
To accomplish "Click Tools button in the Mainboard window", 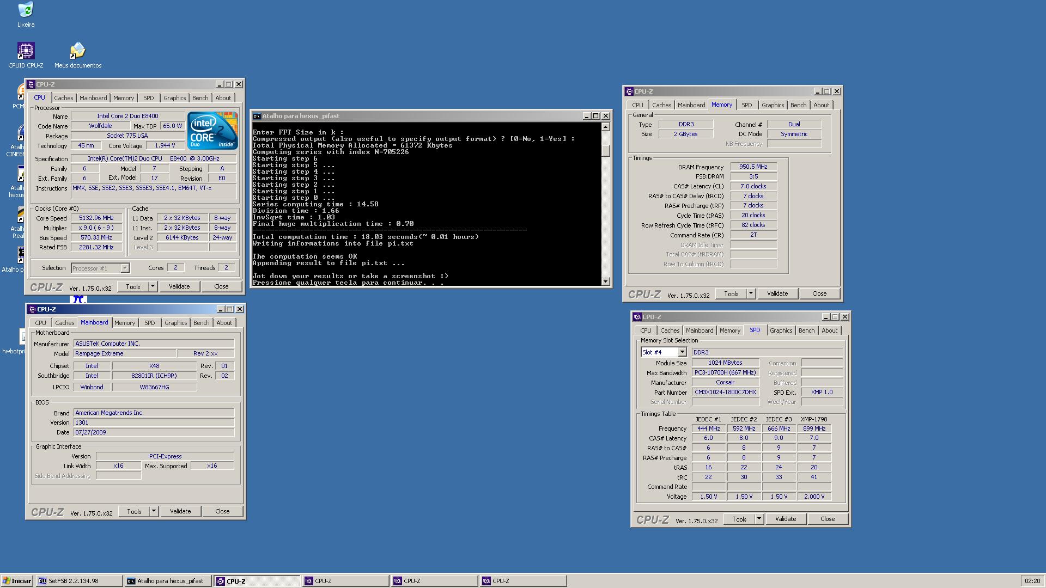I will (134, 511).
